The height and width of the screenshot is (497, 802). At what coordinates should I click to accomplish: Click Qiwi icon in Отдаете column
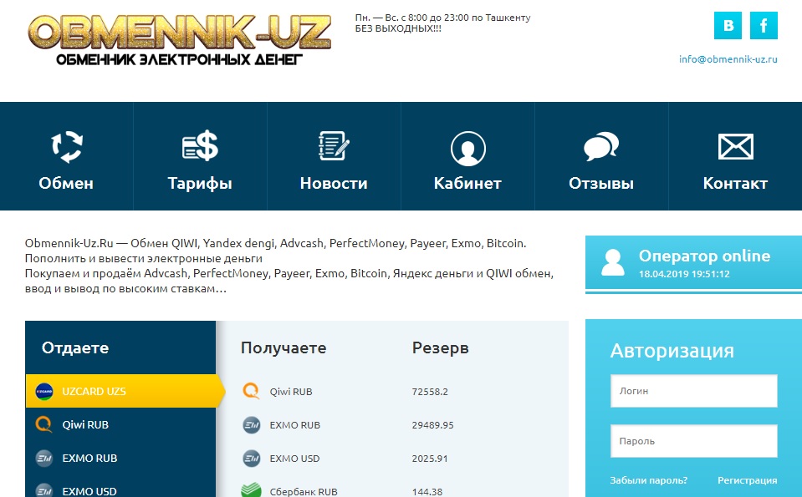44,424
